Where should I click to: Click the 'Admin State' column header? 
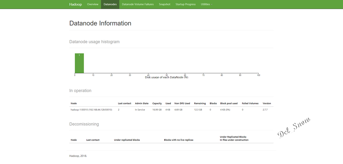(142, 104)
